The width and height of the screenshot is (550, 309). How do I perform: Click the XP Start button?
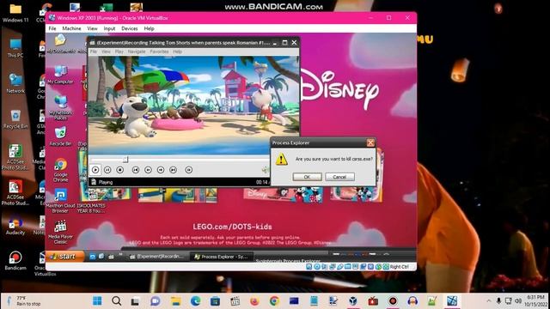point(65,257)
